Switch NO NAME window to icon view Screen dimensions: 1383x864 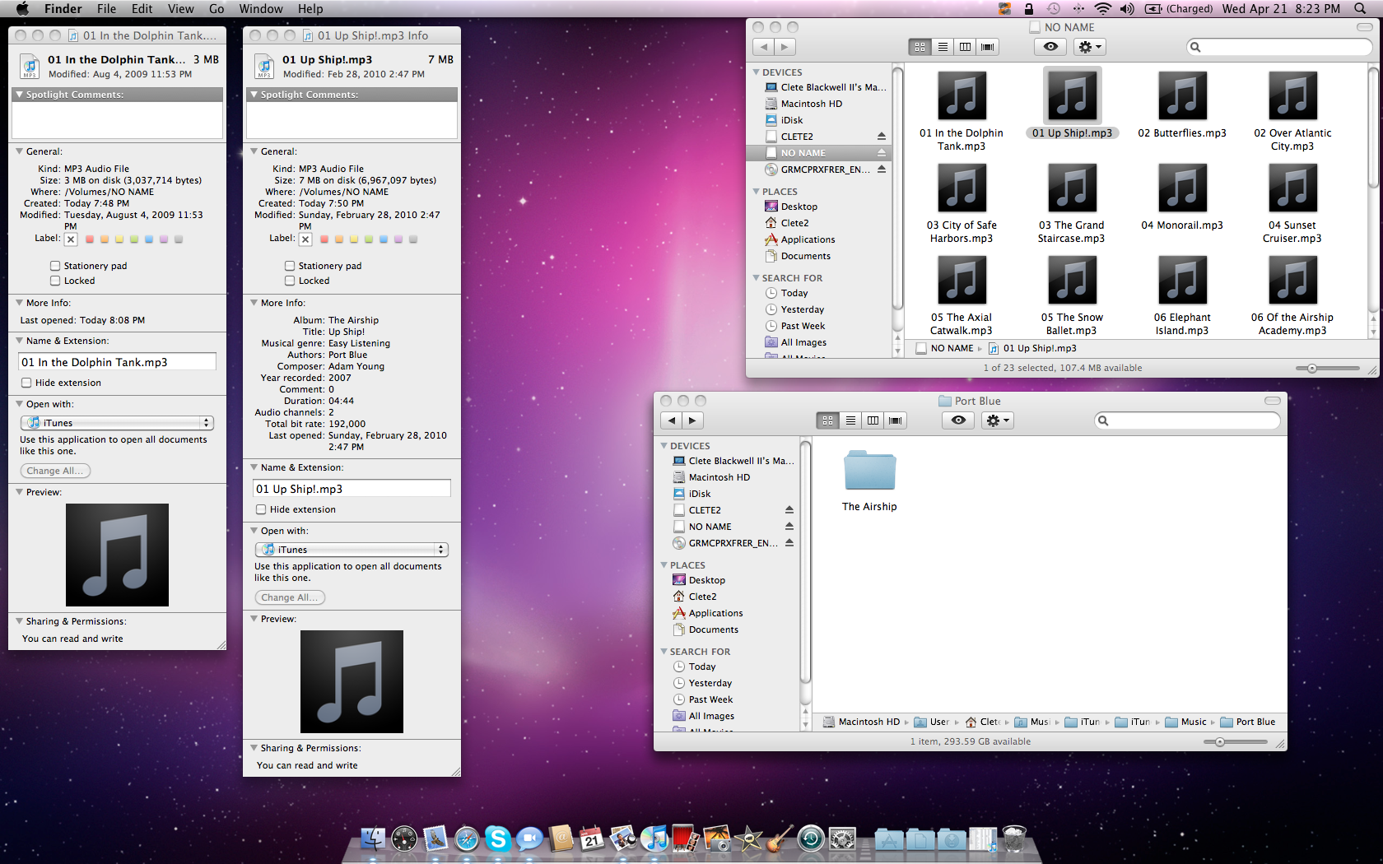pos(920,47)
